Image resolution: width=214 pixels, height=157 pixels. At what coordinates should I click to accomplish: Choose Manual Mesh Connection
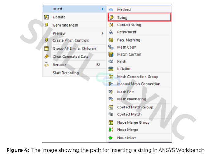pyautogui.click(x=139, y=84)
